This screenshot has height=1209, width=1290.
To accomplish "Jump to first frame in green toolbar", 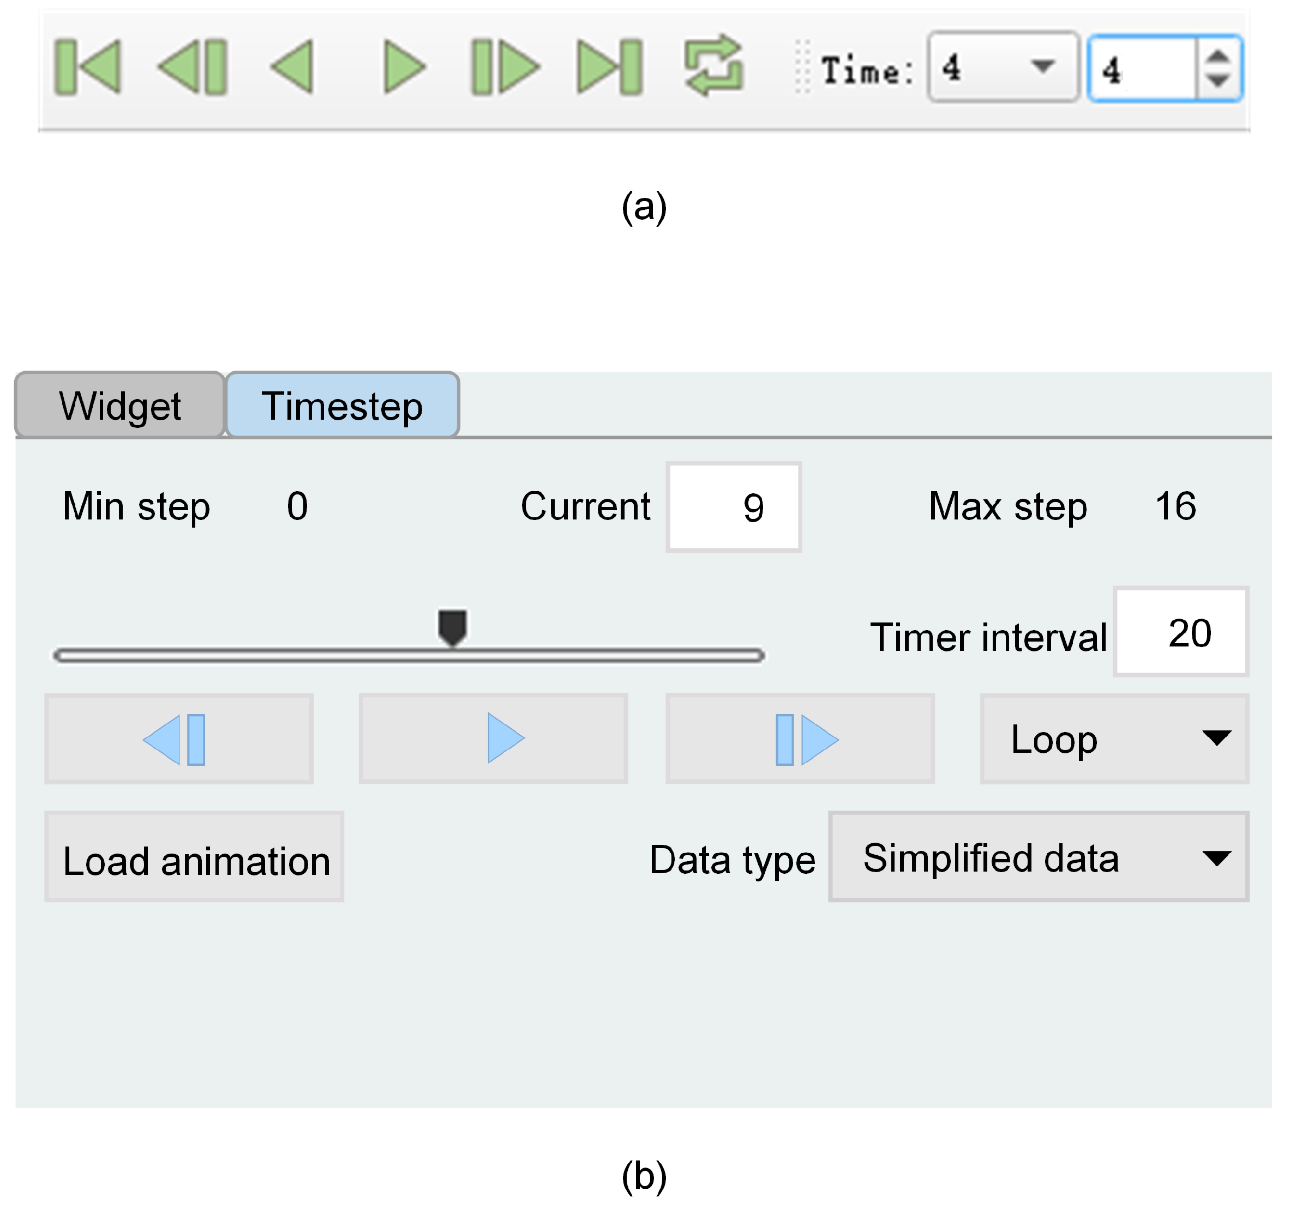I will click(x=88, y=68).
